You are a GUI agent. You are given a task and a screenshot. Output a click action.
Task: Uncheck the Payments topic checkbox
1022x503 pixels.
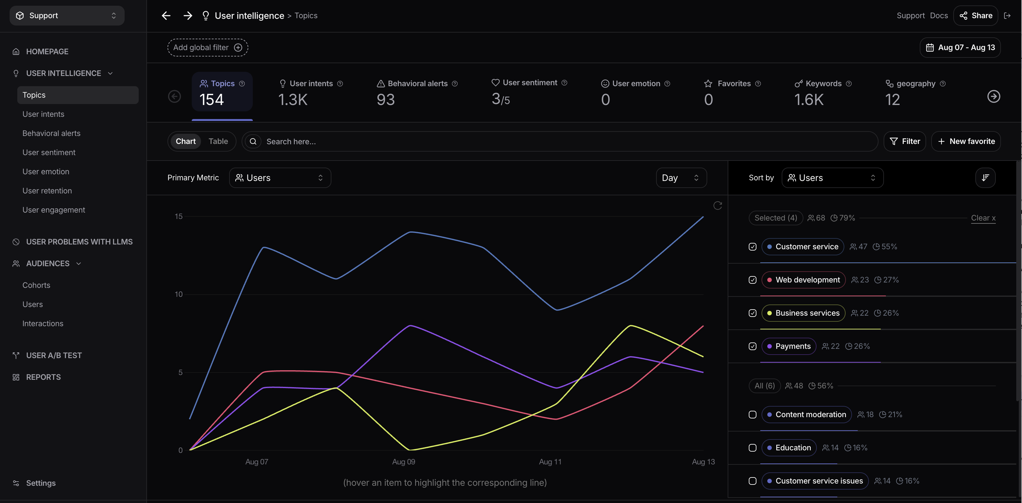pos(752,346)
